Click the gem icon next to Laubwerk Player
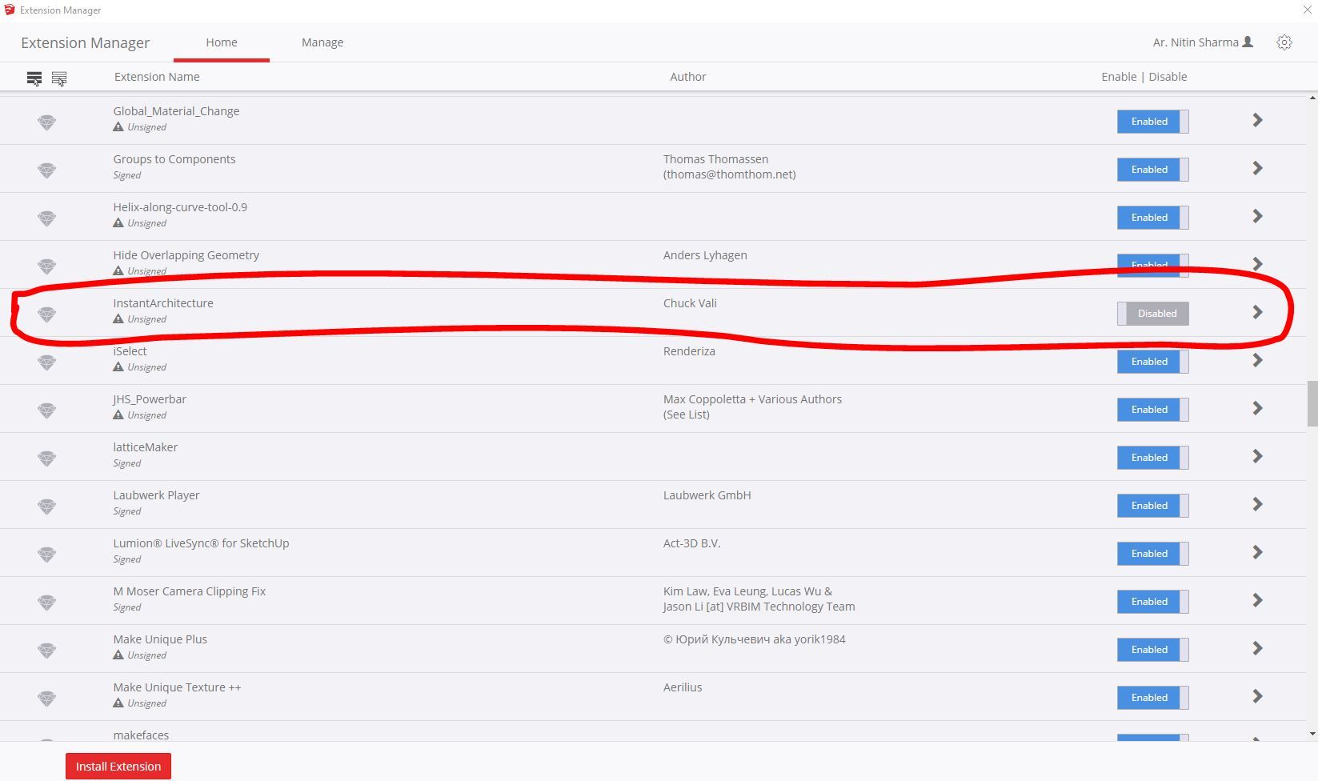Image resolution: width=1318 pixels, height=781 pixels. pos(47,507)
